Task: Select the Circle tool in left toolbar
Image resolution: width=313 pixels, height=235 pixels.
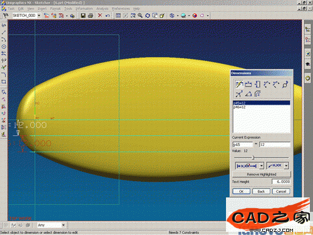Action: (x=4, y=46)
